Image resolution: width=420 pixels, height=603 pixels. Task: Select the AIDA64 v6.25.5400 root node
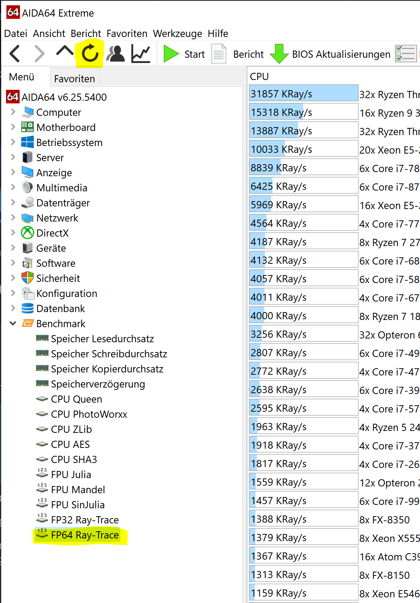[64, 97]
